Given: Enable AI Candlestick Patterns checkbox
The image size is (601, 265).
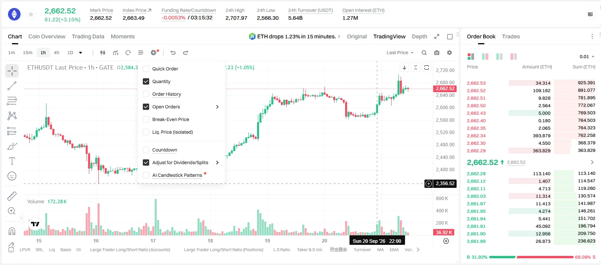Looking at the screenshot, I should [x=146, y=175].
